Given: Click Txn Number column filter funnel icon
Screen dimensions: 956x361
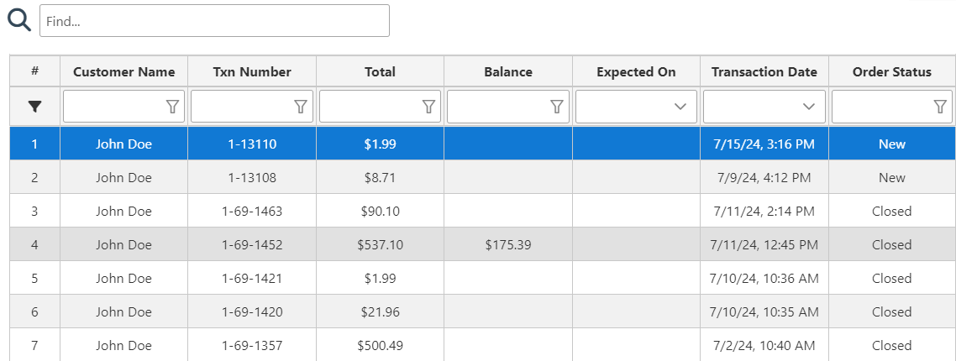Looking at the screenshot, I should click(301, 107).
